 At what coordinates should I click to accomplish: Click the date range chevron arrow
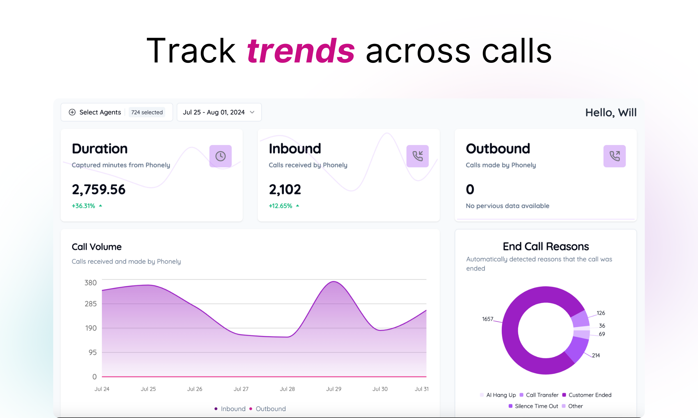[252, 112]
